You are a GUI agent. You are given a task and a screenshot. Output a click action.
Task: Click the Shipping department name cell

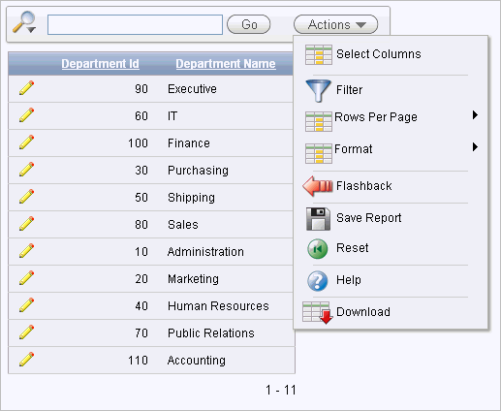tap(191, 198)
